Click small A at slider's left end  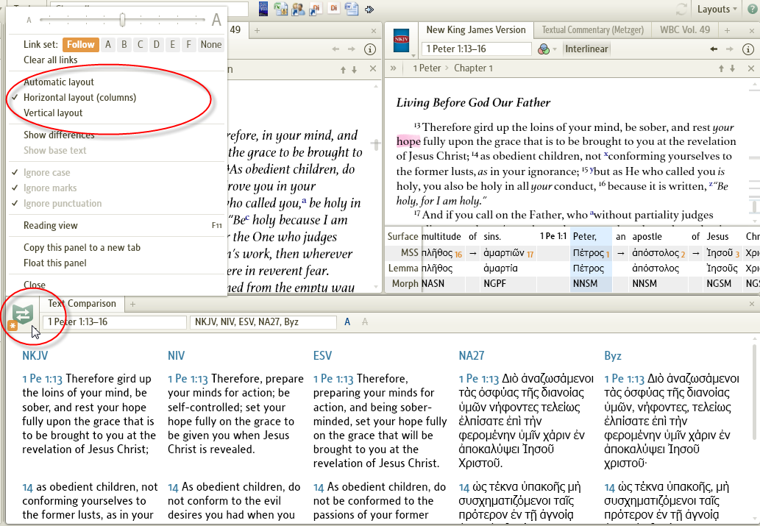pos(29,20)
